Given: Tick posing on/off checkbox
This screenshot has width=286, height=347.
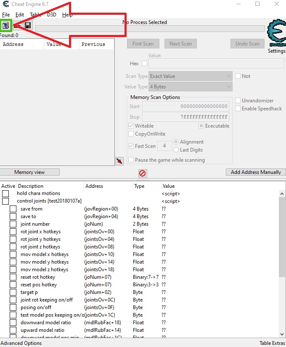Looking at the screenshot, I should tap(13, 307).
